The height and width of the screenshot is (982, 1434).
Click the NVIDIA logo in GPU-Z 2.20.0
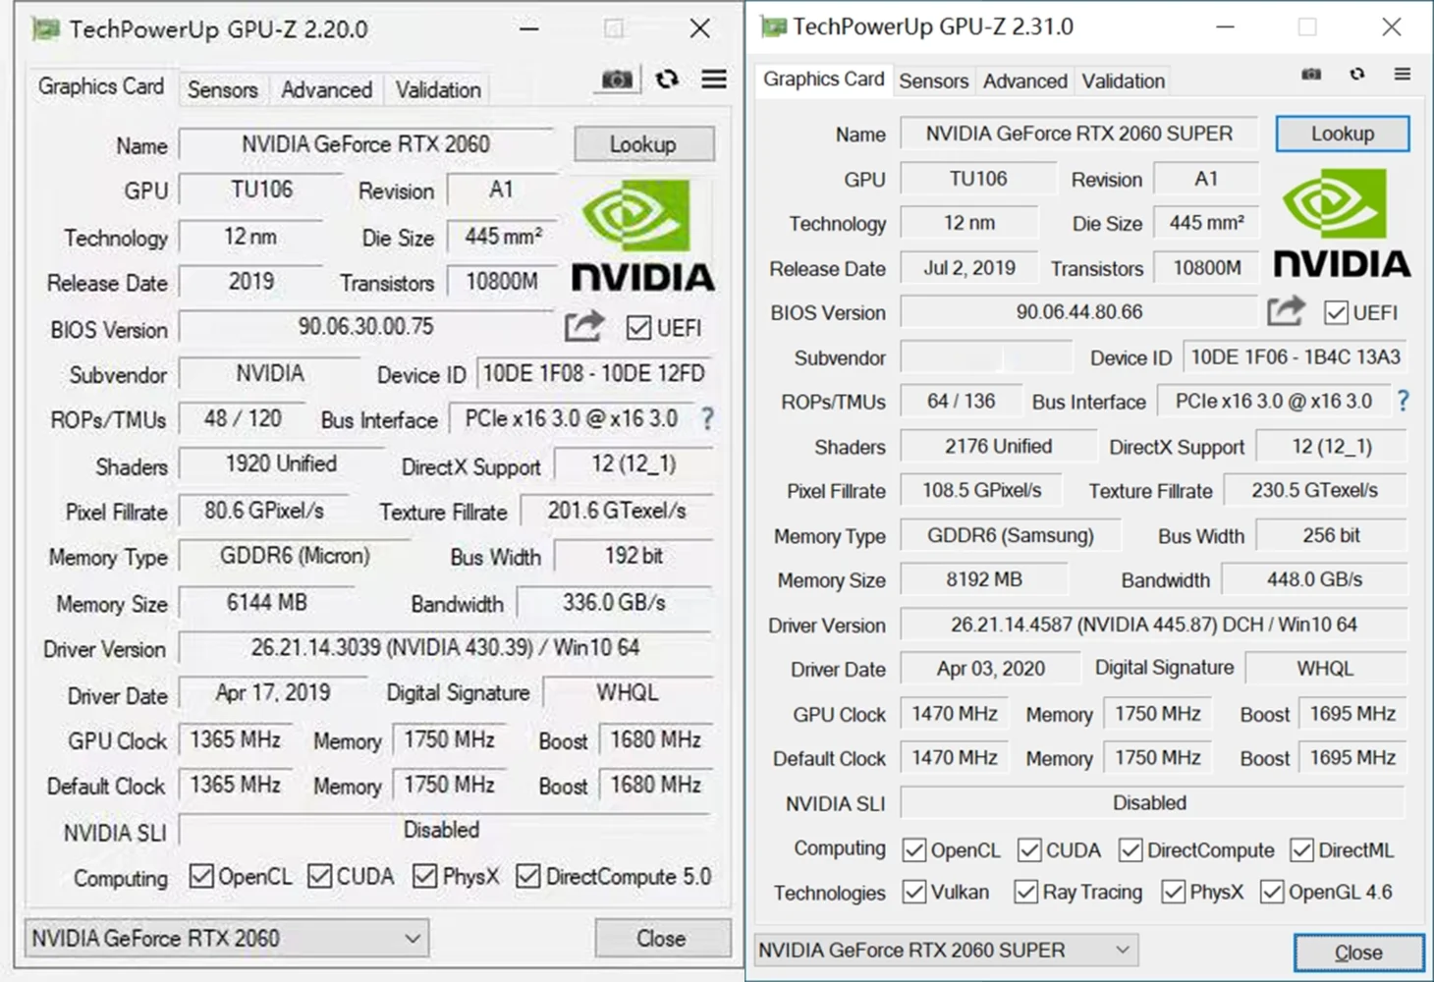coord(643,236)
